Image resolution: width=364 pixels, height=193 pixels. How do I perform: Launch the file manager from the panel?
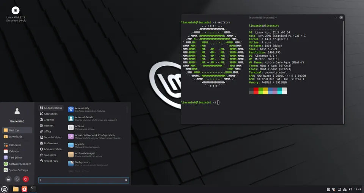pyautogui.click(x=16, y=189)
